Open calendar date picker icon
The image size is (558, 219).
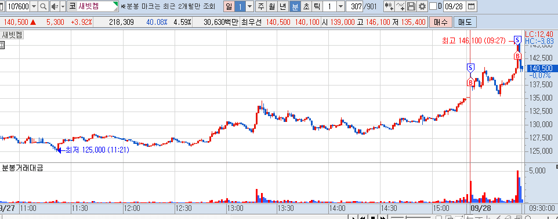point(471,6)
